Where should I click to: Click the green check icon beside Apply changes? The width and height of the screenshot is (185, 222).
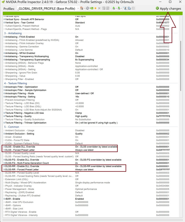(157, 8)
